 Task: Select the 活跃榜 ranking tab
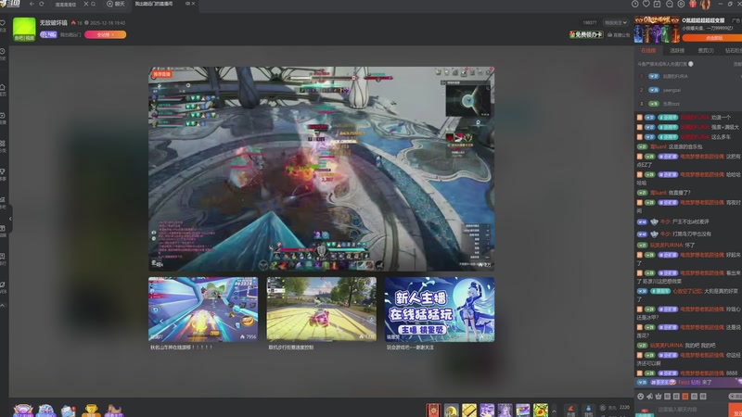click(677, 51)
